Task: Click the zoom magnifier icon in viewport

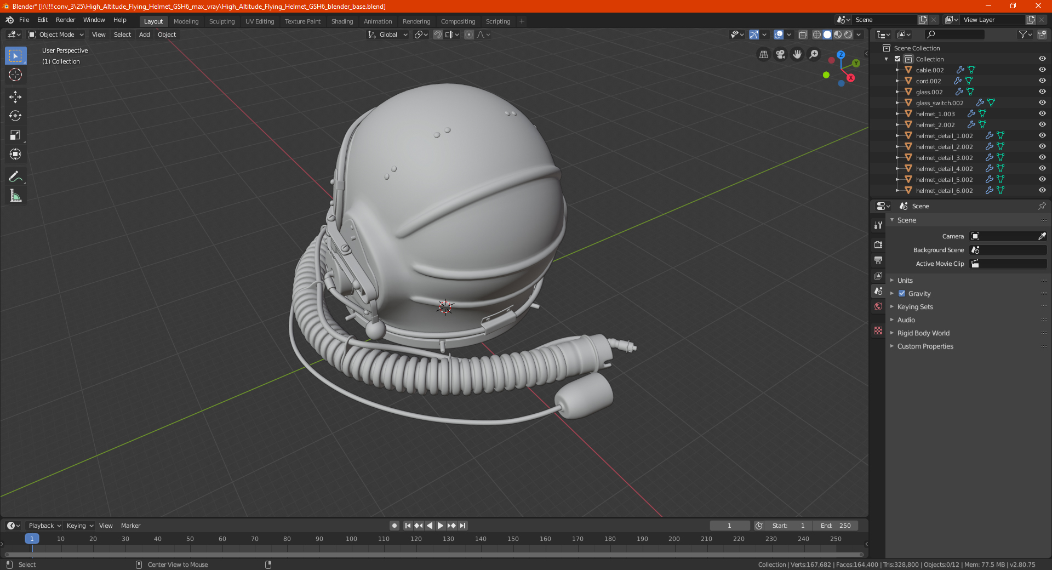Action: [814, 54]
